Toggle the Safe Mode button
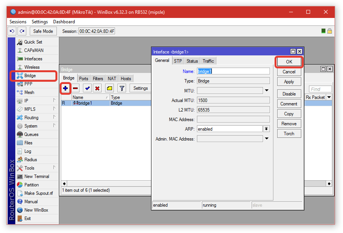Image resolution: width=343 pixels, height=233 pixels. click(x=43, y=31)
